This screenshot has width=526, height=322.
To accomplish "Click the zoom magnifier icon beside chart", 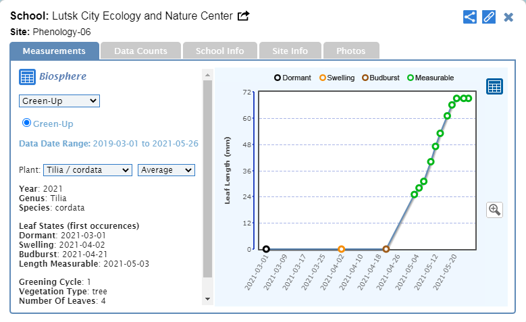I will coord(494,209).
